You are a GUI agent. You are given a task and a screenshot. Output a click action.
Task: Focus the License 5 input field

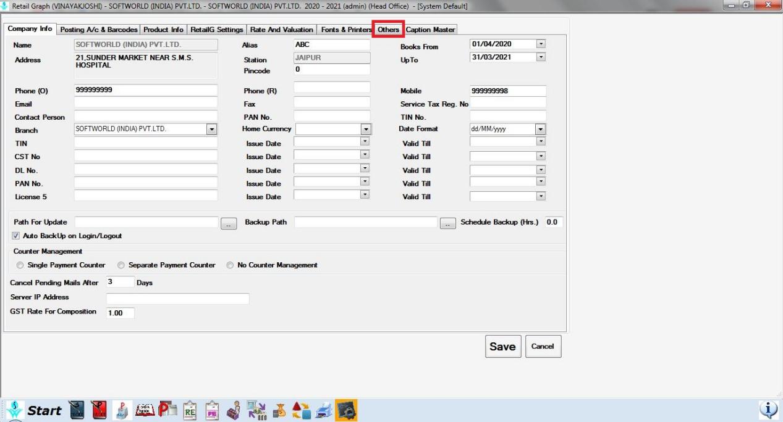pos(146,196)
